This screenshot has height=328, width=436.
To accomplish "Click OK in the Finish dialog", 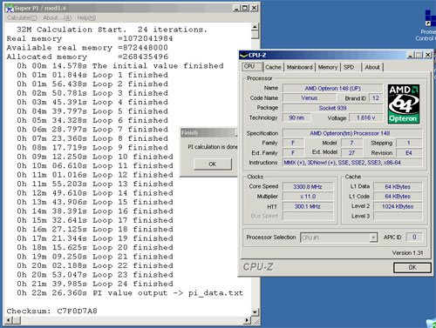I will point(213,164).
